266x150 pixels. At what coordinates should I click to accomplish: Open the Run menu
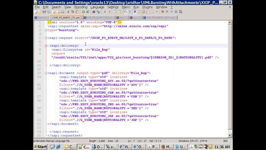click(x=136, y=7)
